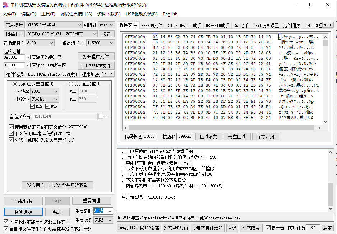Open 最低波特率 2400 dropdown
Viewport: 337px width, 234px height.
tap(40, 43)
